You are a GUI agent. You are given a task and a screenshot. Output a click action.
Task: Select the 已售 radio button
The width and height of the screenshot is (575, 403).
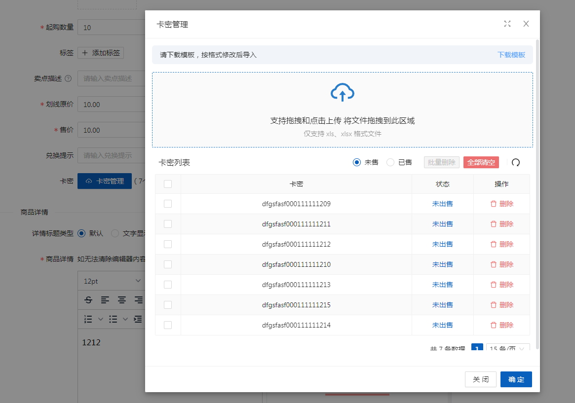click(390, 162)
